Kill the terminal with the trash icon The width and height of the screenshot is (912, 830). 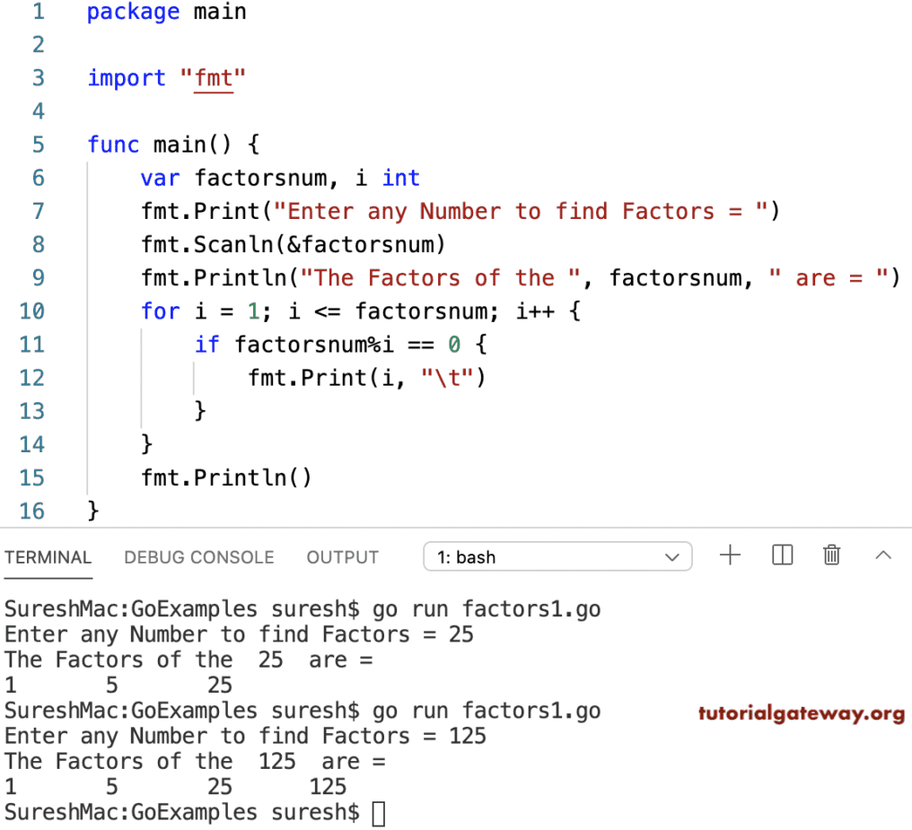point(831,555)
